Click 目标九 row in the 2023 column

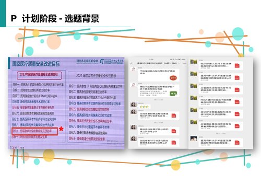(34, 131)
